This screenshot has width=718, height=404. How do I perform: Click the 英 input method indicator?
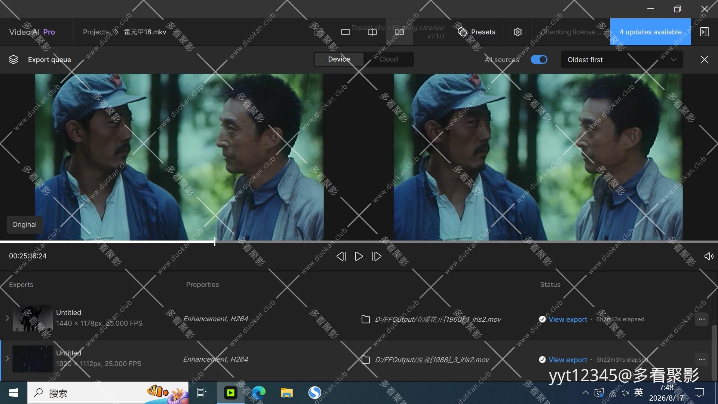tap(639, 392)
